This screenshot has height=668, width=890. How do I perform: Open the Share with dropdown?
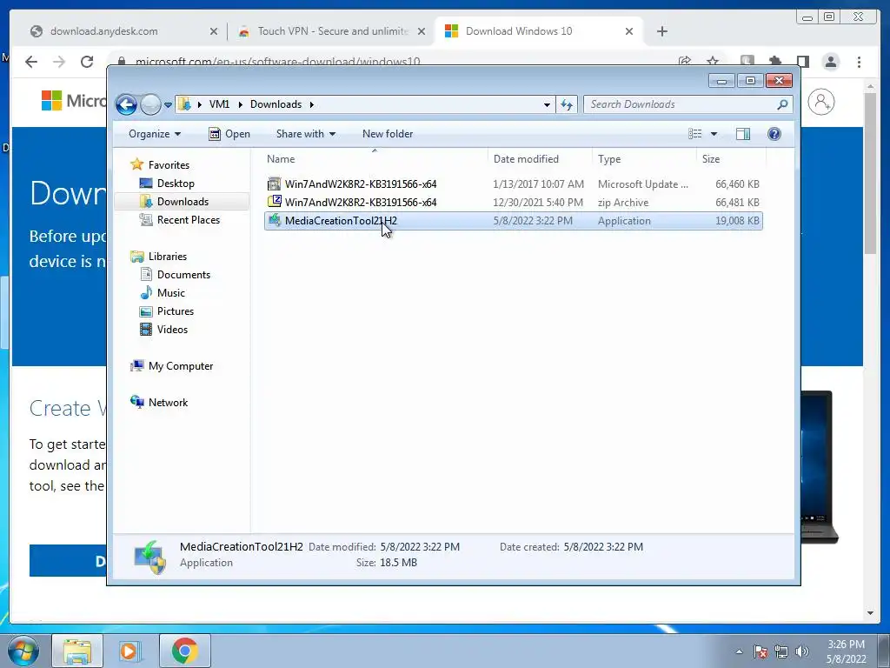[305, 134]
